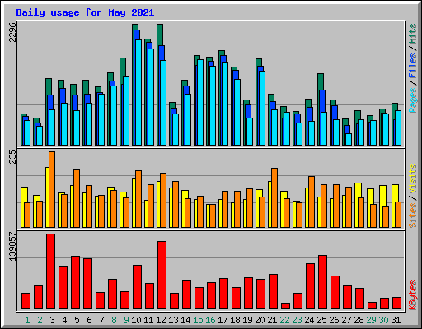Click the x-axis day label 2
422x329 pixels.
pyautogui.click(x=40, y=320)
